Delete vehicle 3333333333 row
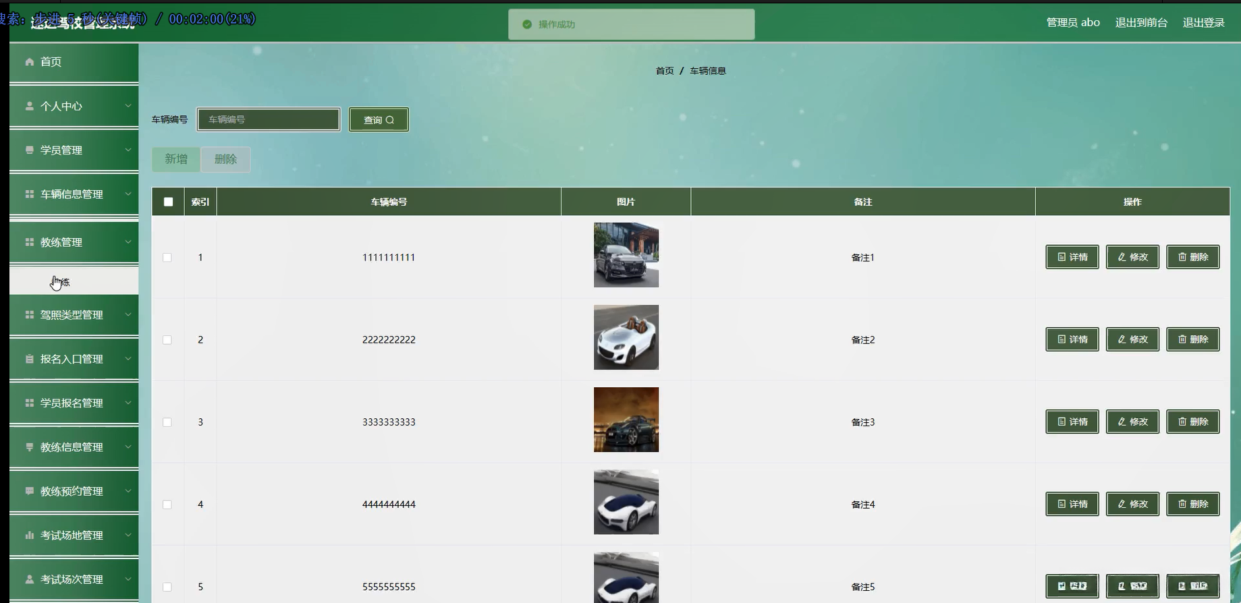The image size is (1241, 603). [1193, 422]
